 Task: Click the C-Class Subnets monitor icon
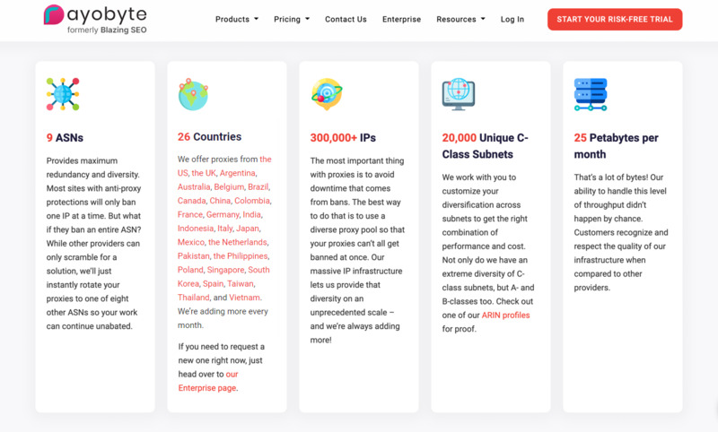pyautogui.click(x=458, y=94)
